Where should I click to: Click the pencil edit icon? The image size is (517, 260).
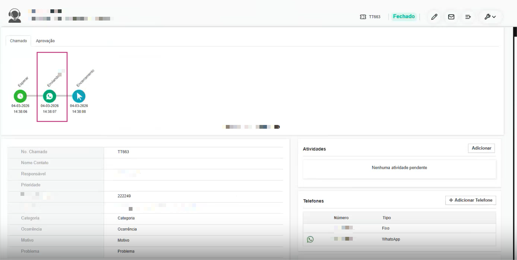tap(434, 17)
